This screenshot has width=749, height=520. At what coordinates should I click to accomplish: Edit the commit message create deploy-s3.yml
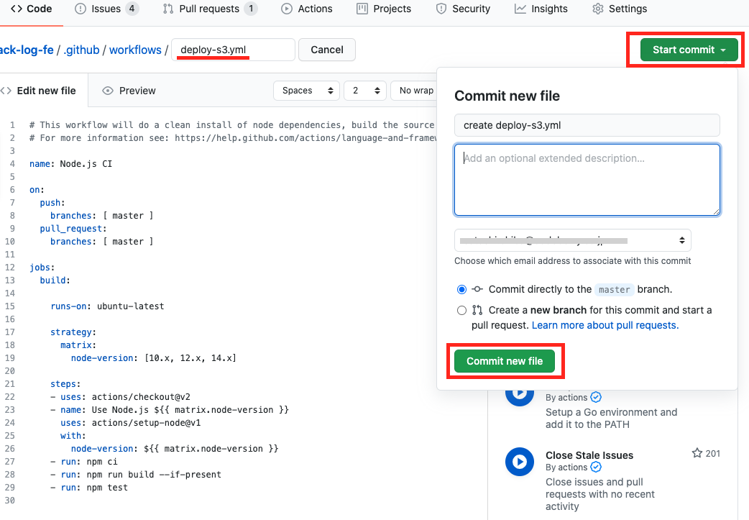587,125
